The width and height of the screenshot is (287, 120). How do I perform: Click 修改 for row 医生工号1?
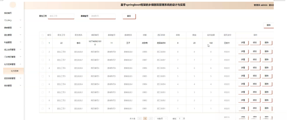point(255,108)
